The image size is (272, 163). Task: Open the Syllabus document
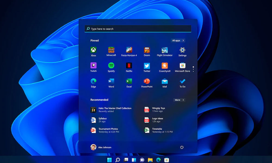click(98, 120)
